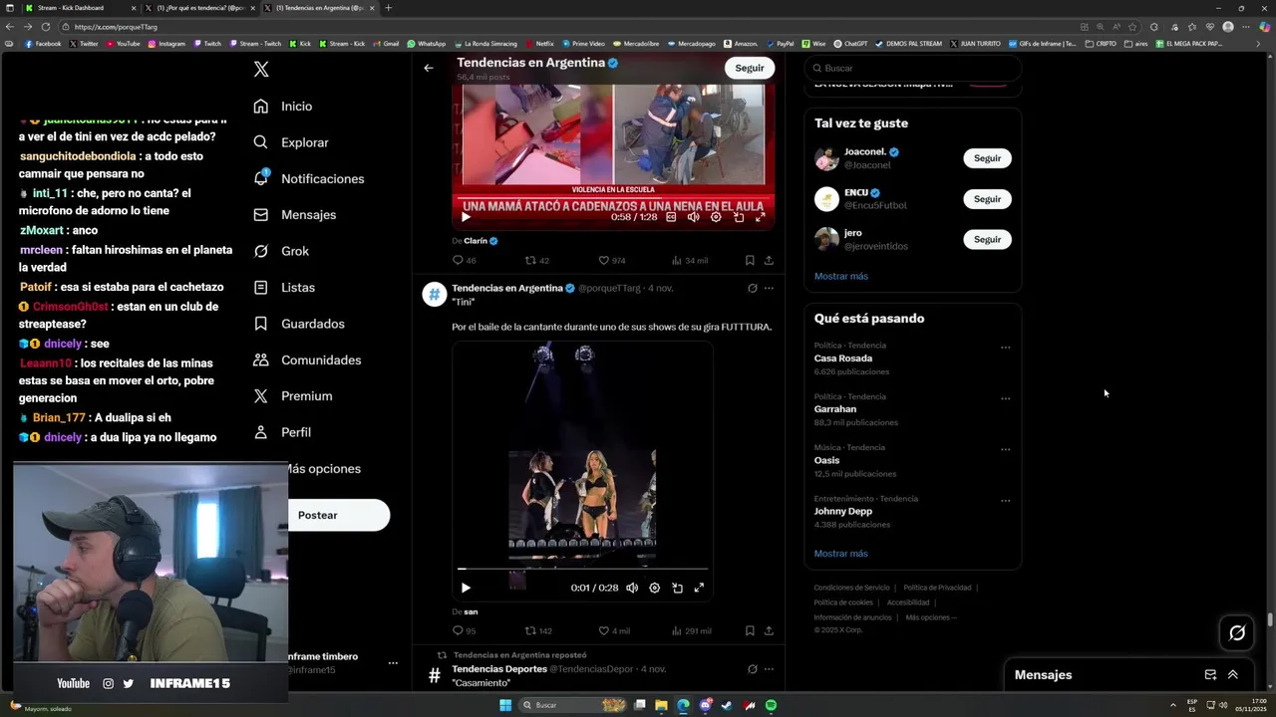This screenshot has height=717, width=1276.
Task: Open more options on the Casamiento post
Action: click(769, 669)
